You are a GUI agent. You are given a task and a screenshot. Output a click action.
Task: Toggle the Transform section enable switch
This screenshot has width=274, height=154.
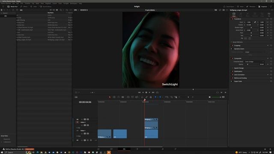[232, 19]
